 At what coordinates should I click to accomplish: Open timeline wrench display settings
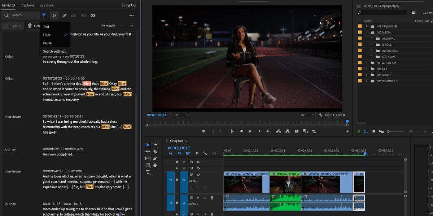(x=205, y=153)
